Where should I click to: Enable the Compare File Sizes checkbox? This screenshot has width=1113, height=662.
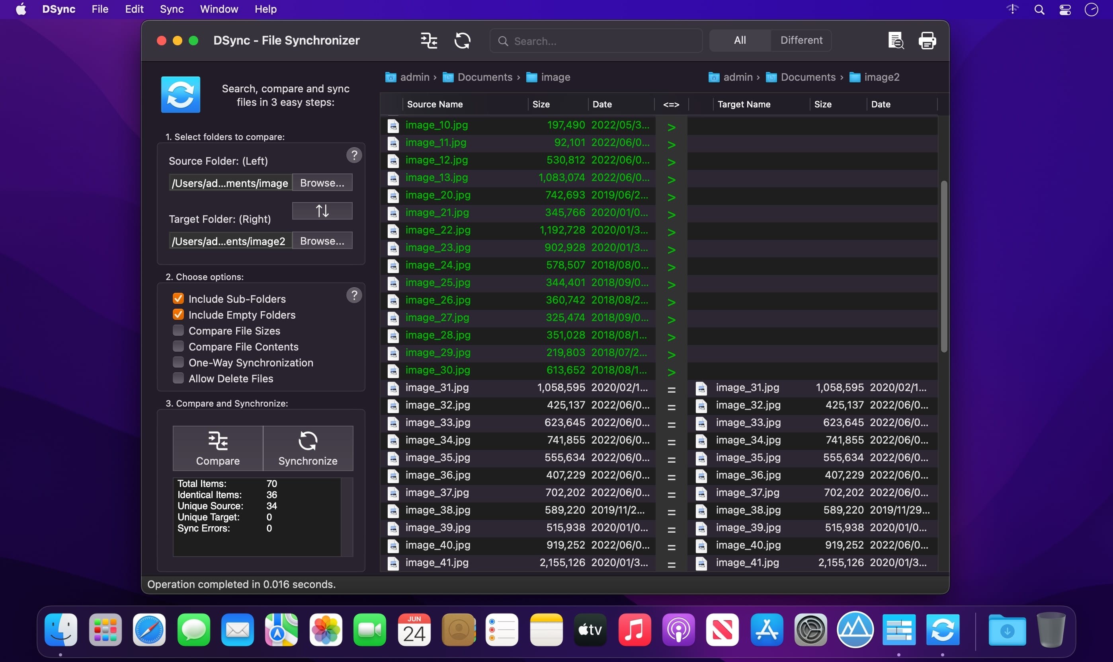(x=178, y=330)
